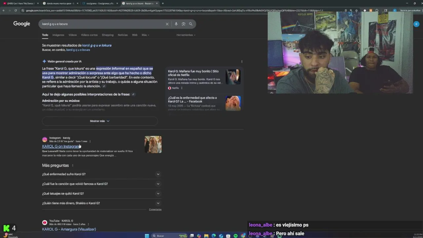Open Google Lens image search icon
Screen dimensions: 423x238
click(x=183, y=24)
